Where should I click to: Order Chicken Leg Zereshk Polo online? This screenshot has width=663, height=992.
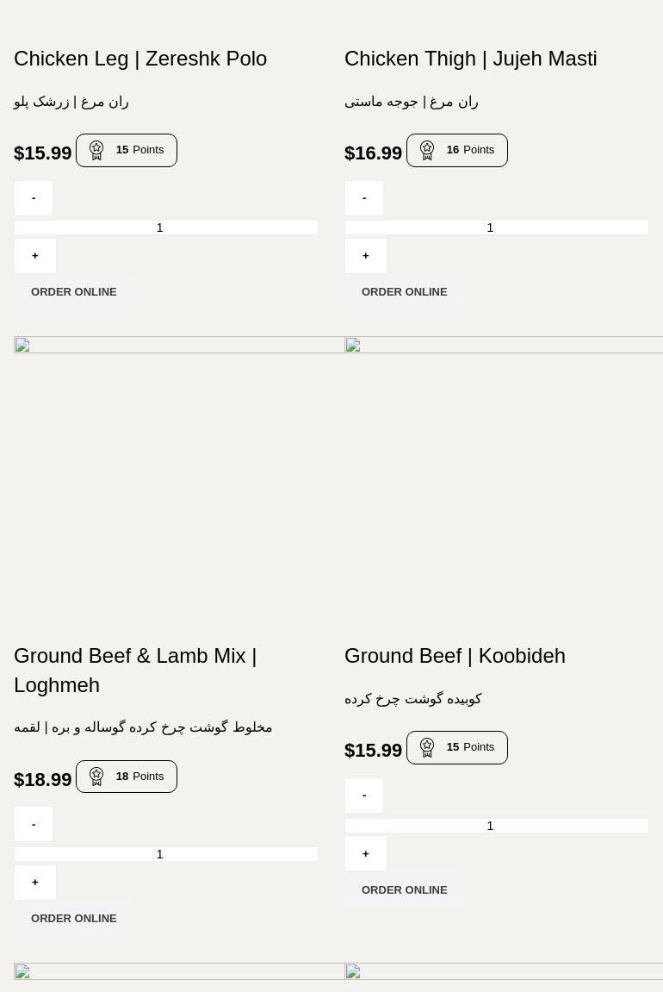(x=74, y=292)
